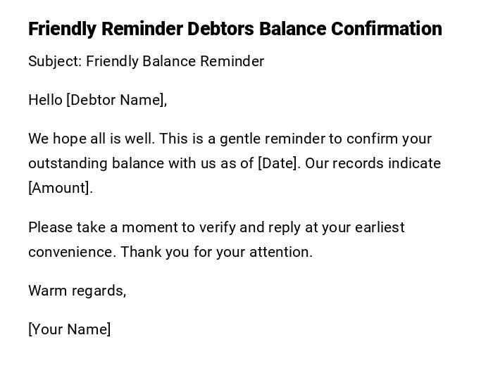The image size is (493, 373).
Task: Select the [Debtor Name] placeholder
Action: click(x=116, y=100)
